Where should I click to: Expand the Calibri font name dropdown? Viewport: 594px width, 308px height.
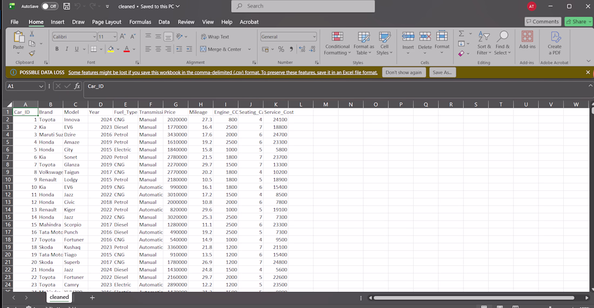(x=93, y=37)
